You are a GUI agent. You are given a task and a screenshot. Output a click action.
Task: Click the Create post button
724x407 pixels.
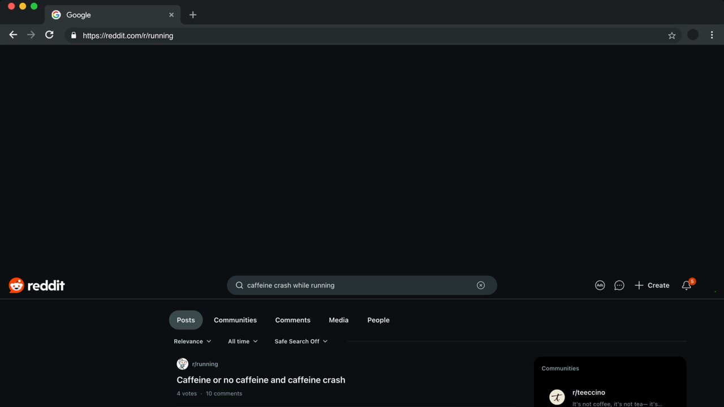click(652, 285)
